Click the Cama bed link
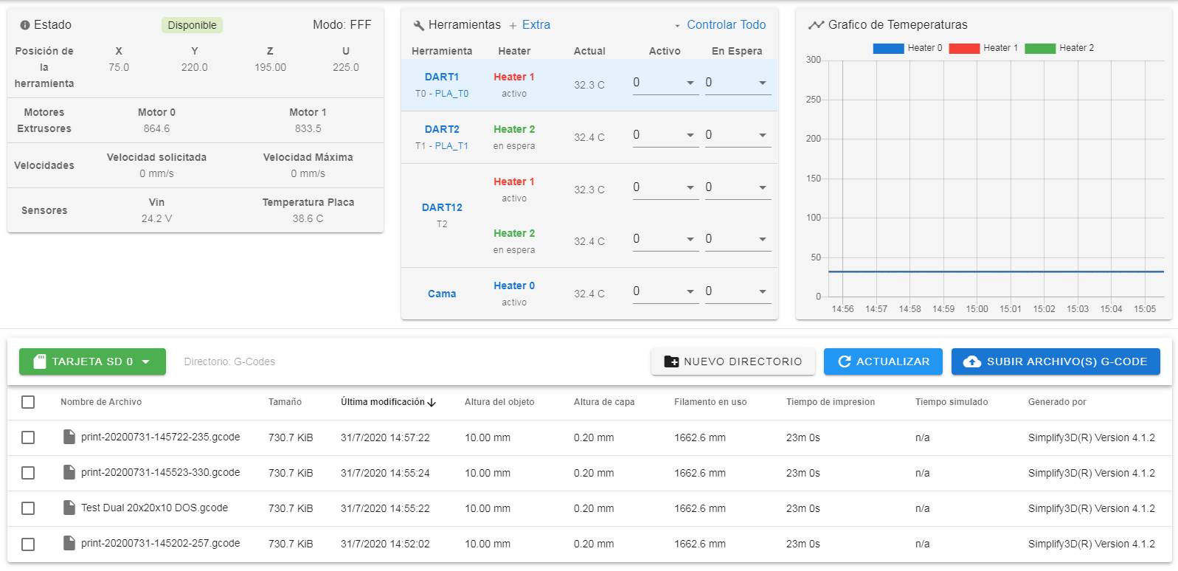 tap(442, 294)
